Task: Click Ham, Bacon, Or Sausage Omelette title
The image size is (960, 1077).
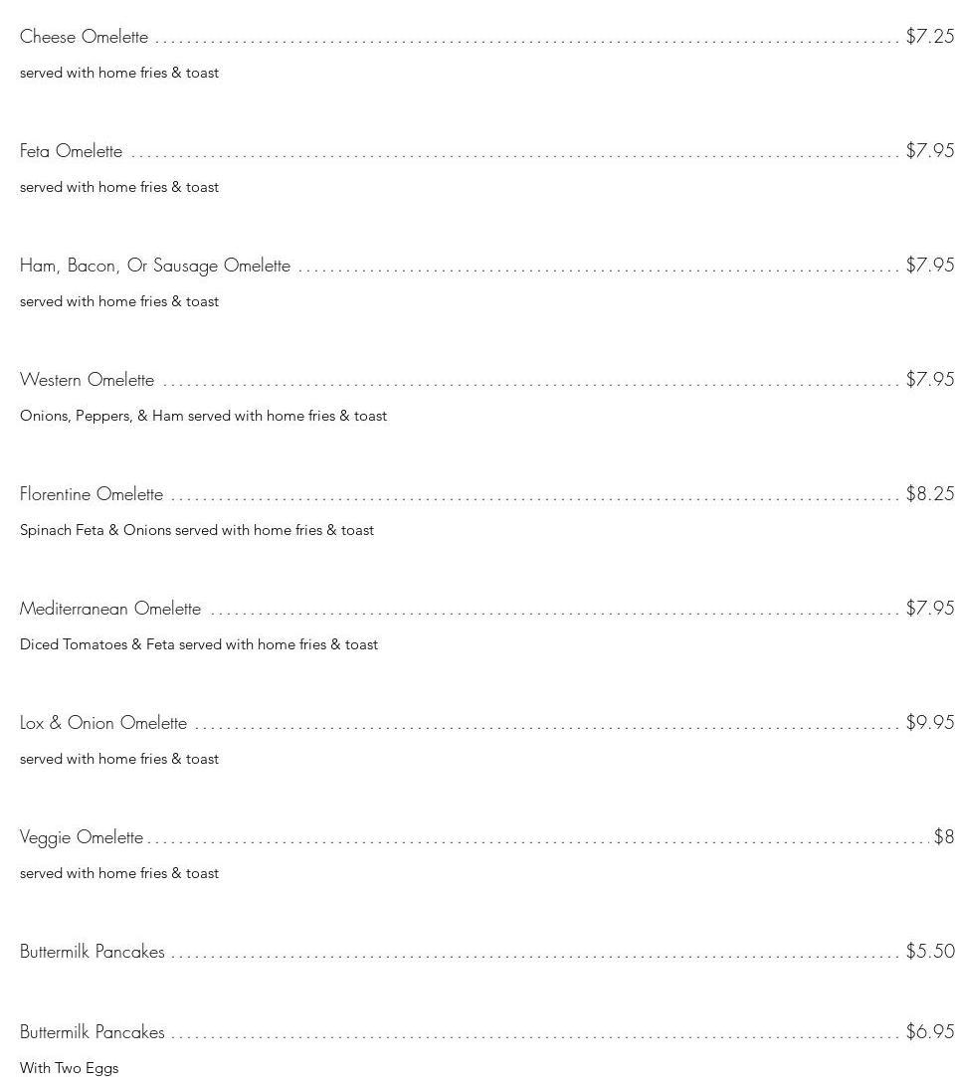Action: click(x=155, y=266)
